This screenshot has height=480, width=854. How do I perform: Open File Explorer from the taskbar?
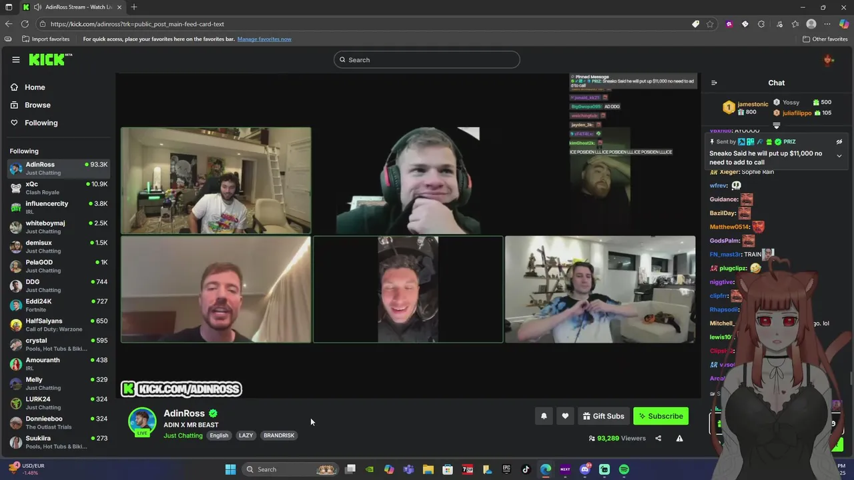tap(428, 469)
